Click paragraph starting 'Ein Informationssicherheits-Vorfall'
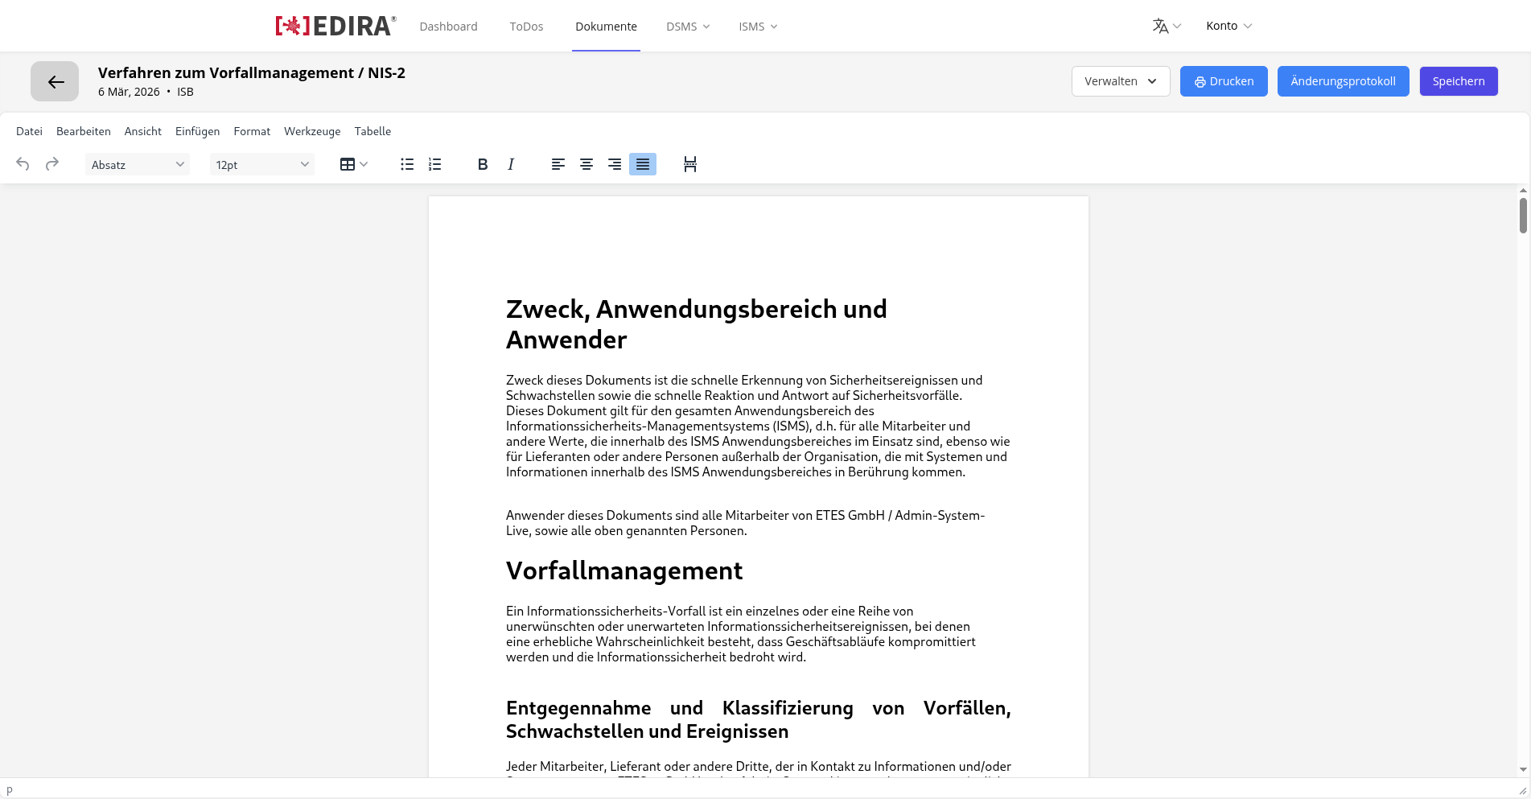 click(741, 634)
